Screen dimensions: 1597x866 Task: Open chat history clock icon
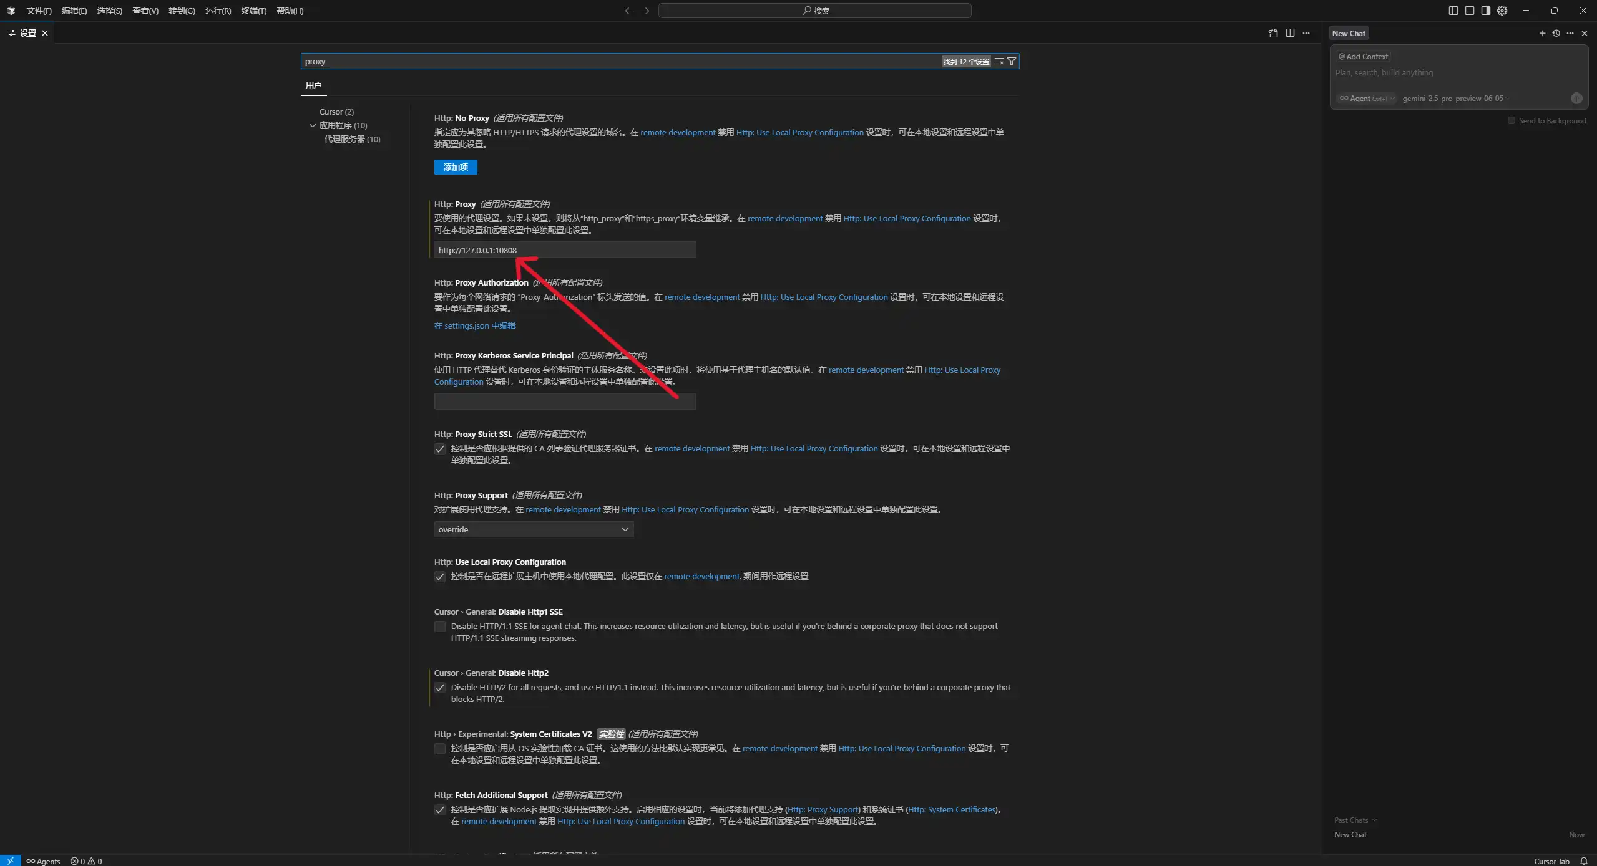1556,33
